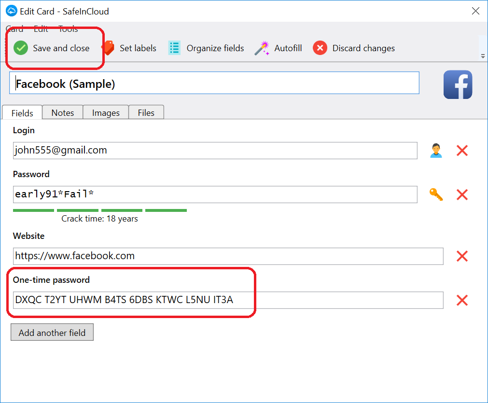Click the Organize fields label
The height and width of the screenshot is (403, 488).
click(215, 48)
